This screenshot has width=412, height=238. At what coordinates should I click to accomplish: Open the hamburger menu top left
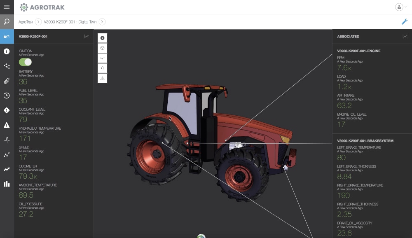(x=6, y=7)
